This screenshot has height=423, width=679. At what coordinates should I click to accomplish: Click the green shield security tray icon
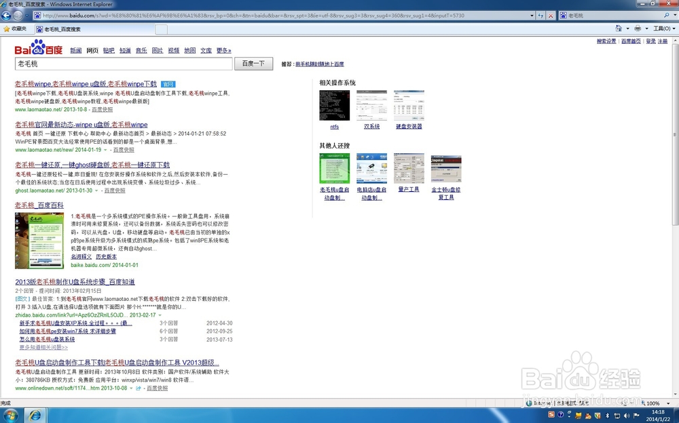click(x=598, y=416)
